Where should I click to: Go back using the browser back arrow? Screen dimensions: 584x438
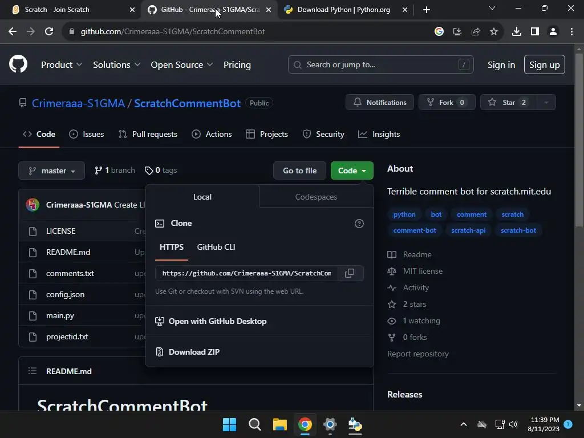click(x=13, y=32)
